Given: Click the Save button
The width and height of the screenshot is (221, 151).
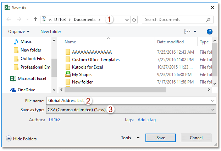Looking at the screenshot, I should point(160,138).
